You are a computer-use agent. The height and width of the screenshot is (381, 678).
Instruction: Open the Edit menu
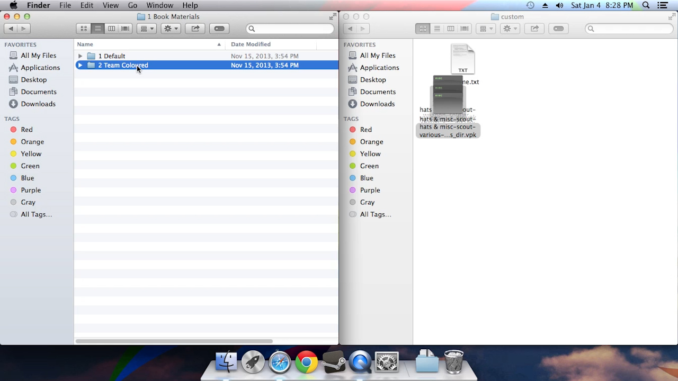[87, 5]
